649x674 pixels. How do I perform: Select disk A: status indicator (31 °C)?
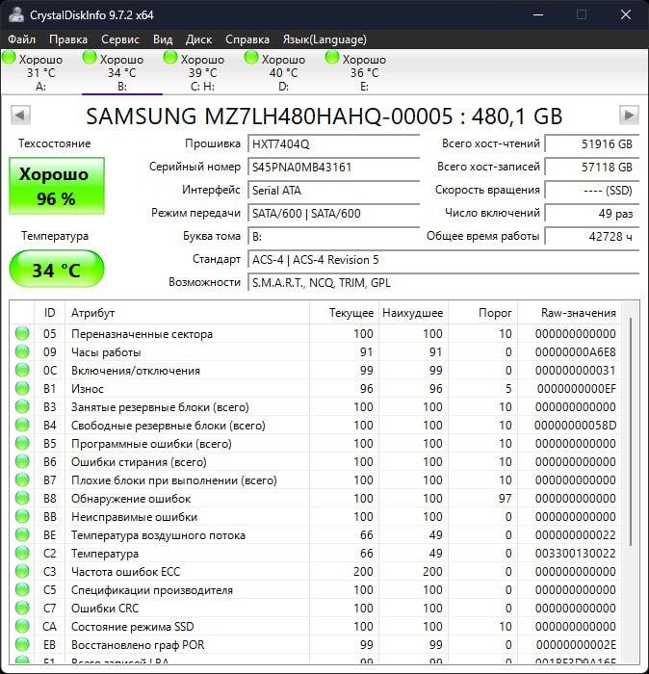click(x=40, y=71)
